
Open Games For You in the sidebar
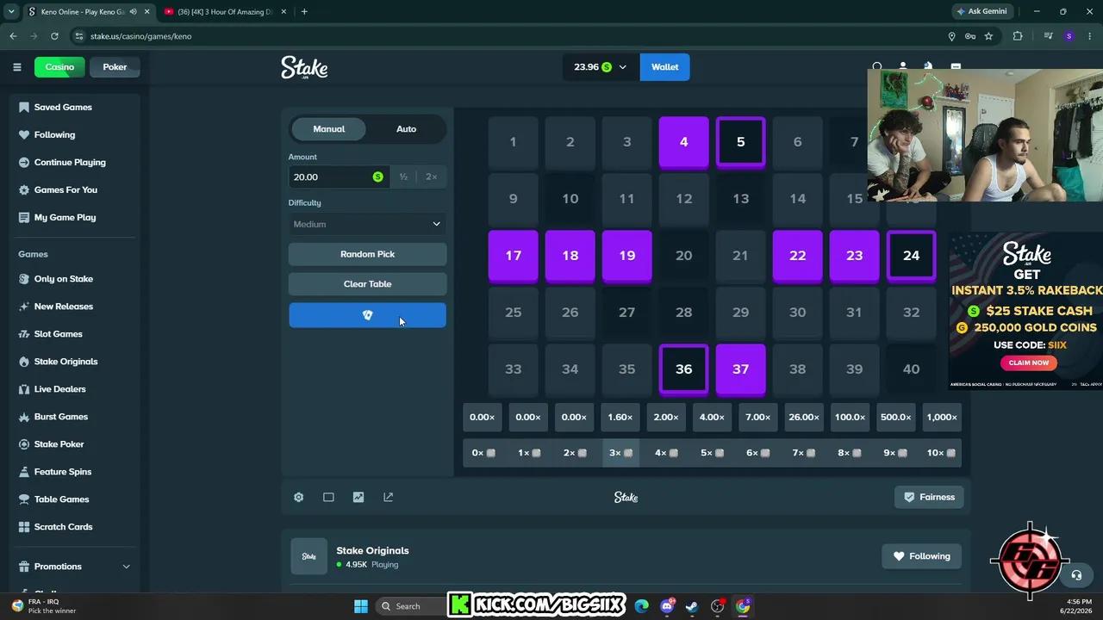[65, 189]
